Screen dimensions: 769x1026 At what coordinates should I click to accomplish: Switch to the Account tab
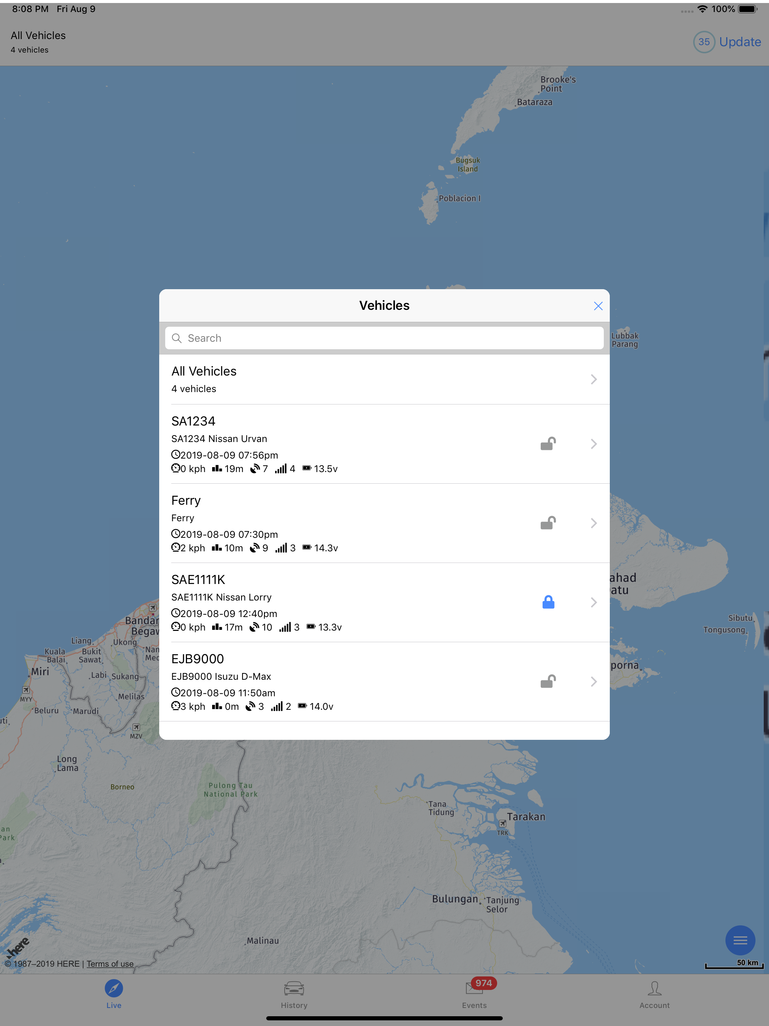tap(654, 994)
